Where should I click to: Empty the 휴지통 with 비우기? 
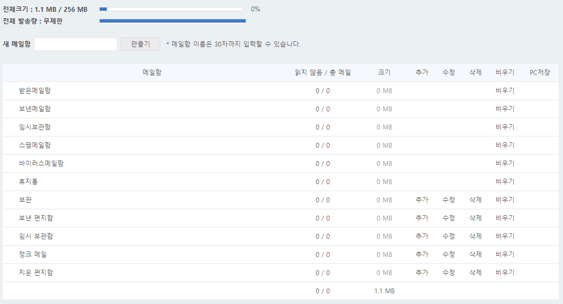coord(505,181)
